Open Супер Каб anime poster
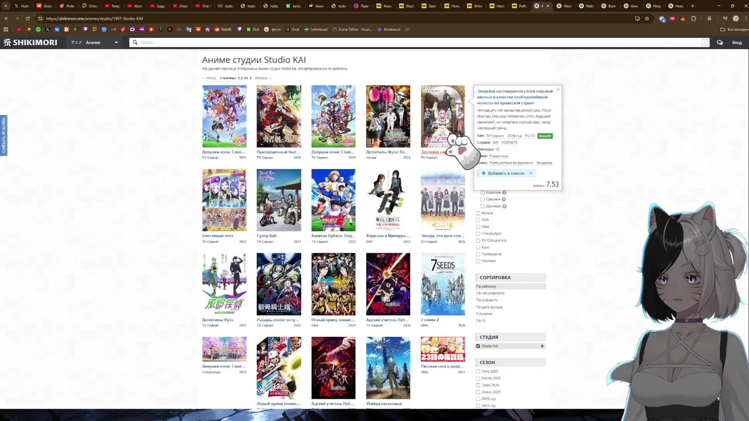The image size is (749, 421). (x=279, y=200)
